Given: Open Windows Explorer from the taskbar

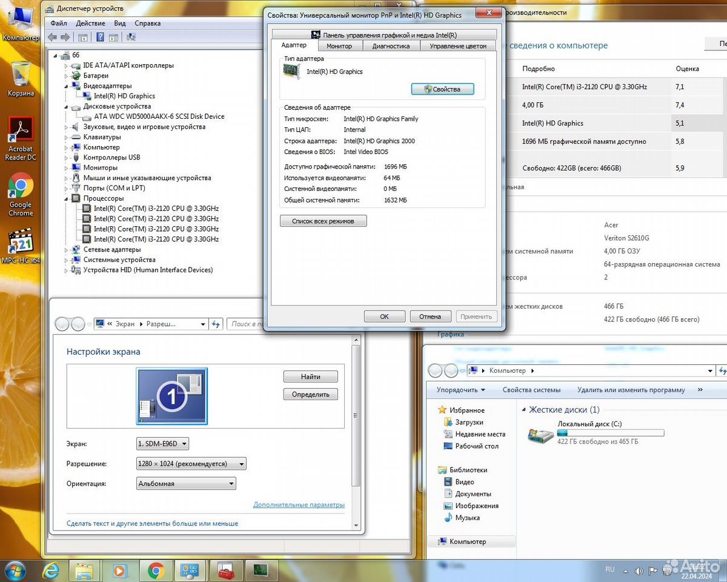Looking at the screenshot, I should [84, 570].
